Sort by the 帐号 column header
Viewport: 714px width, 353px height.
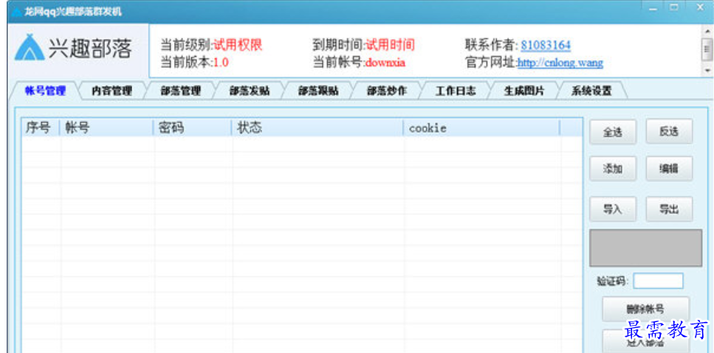(106, 127)
